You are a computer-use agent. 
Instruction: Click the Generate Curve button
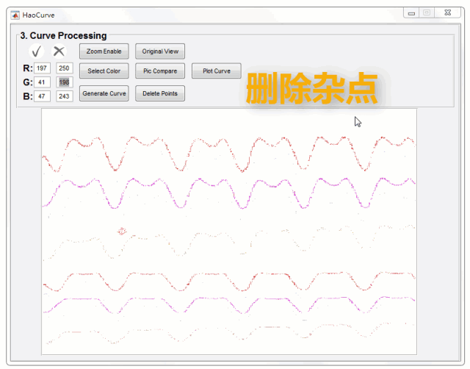coord(104,93)
